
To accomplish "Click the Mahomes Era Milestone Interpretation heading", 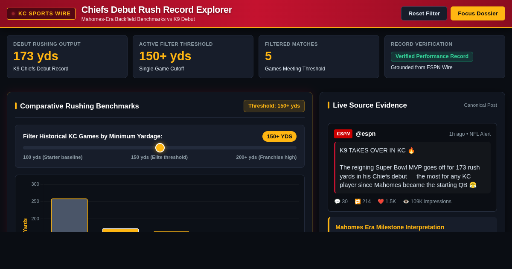I will click(x=390, y=227).
